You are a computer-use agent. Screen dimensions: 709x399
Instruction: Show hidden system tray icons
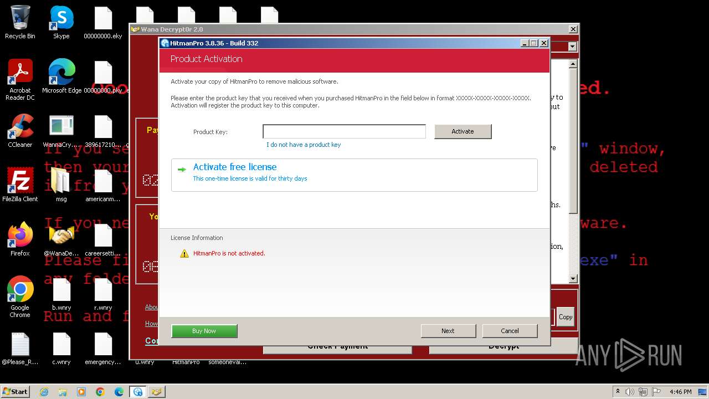point(618,392)
